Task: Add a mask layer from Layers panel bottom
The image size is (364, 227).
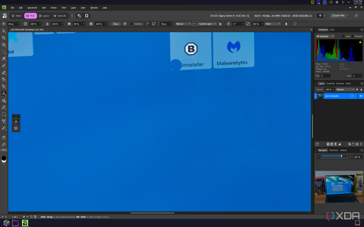Action: coord(332,144)
